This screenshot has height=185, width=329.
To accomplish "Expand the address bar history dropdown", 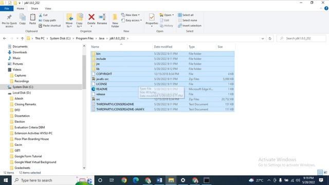I will 263,39.
